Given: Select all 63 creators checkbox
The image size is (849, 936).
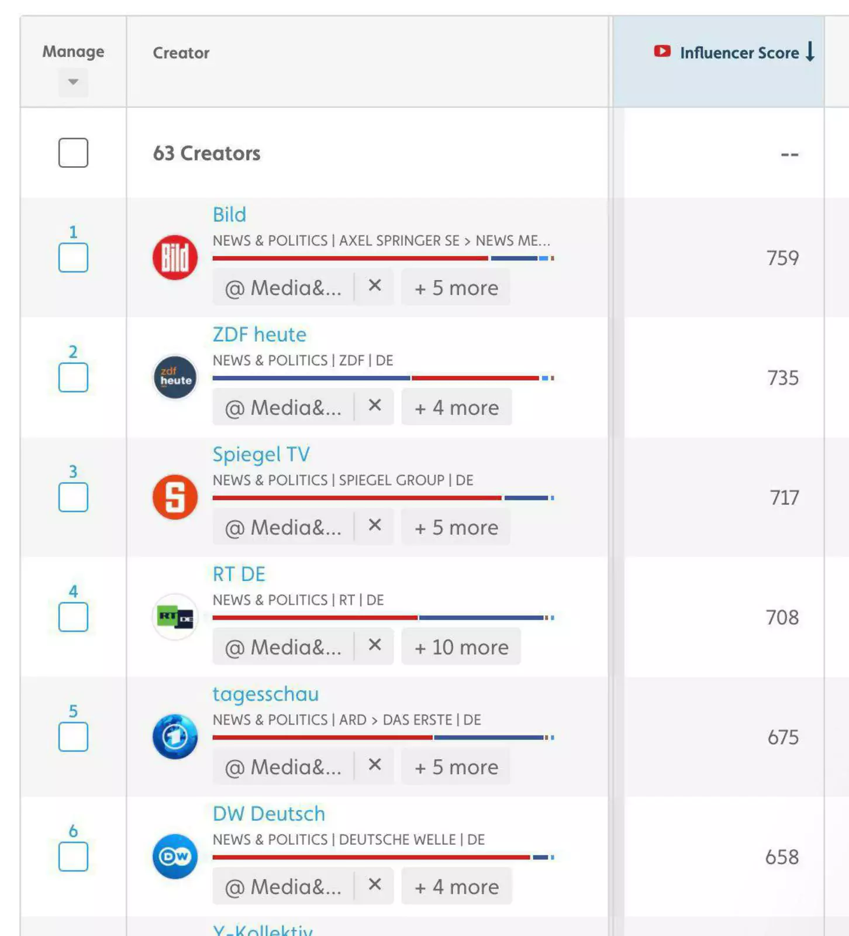Looking at the screenshot, I should click(73, 153).
